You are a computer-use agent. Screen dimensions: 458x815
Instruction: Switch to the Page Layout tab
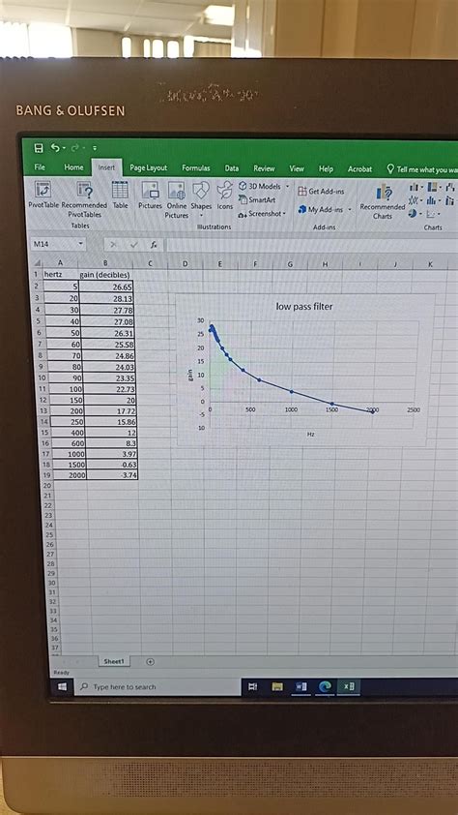149,167
